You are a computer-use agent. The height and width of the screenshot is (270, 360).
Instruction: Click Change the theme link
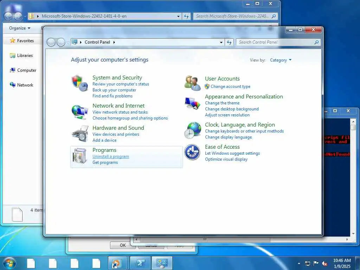(x=222, y=103)
